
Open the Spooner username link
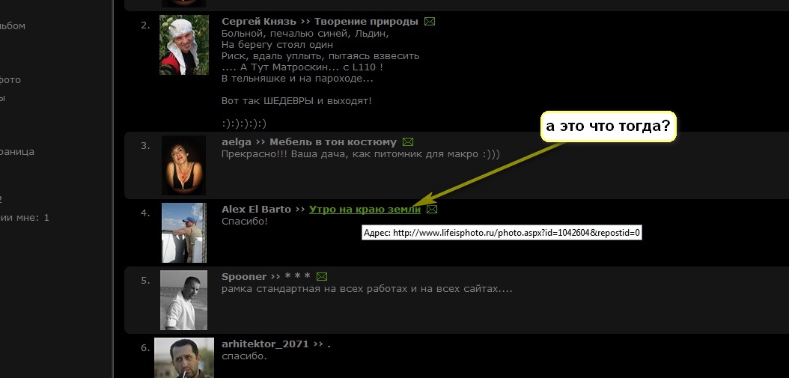244,277
